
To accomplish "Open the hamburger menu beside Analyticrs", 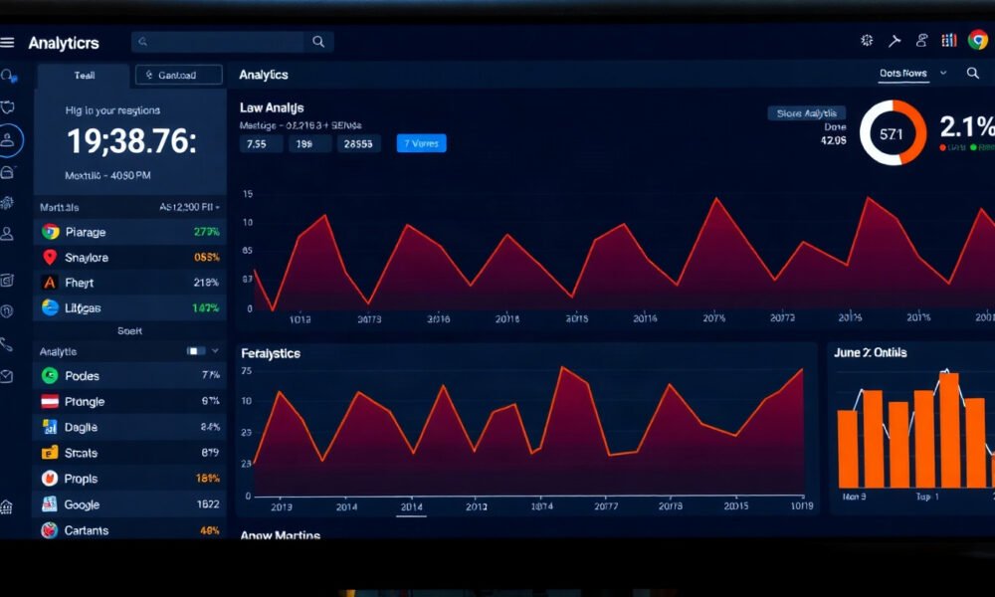I will pos(7,43).
